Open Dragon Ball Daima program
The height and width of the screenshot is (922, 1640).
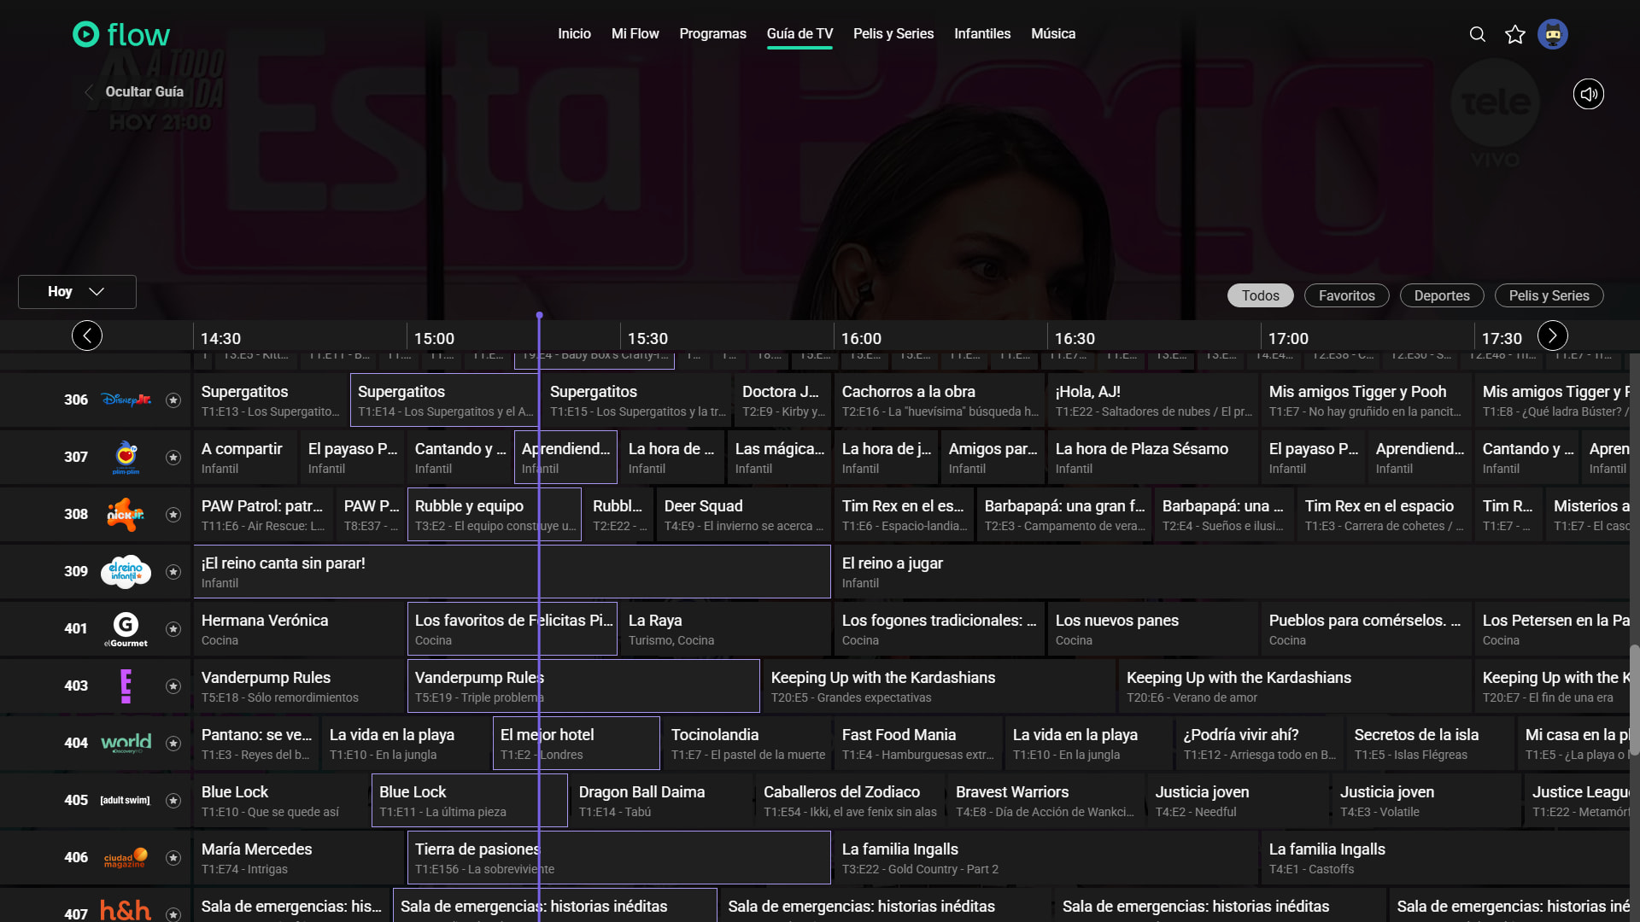[x=663, y=801]
